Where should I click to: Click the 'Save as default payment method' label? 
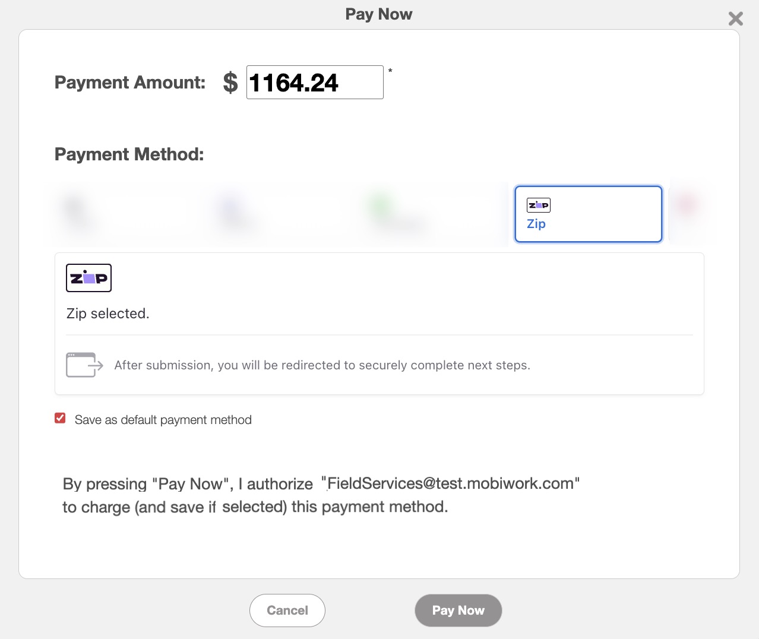pos(163,420)
